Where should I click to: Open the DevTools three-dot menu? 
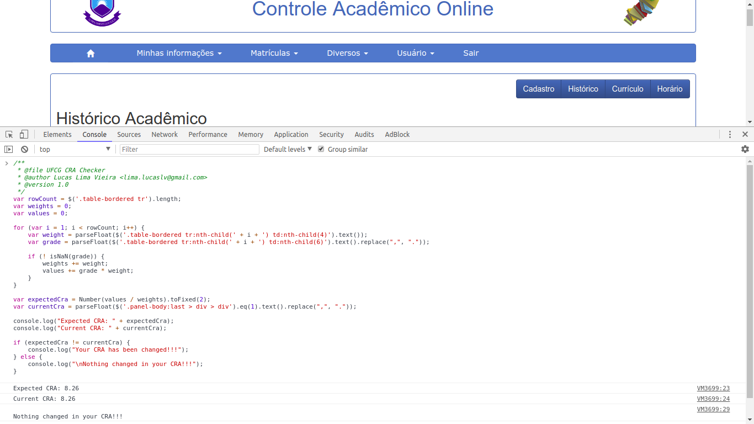pos(730,134)
